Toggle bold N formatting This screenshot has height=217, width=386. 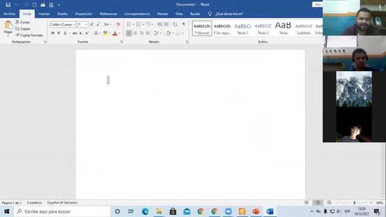pyautogui.click(x=52, y=33)
